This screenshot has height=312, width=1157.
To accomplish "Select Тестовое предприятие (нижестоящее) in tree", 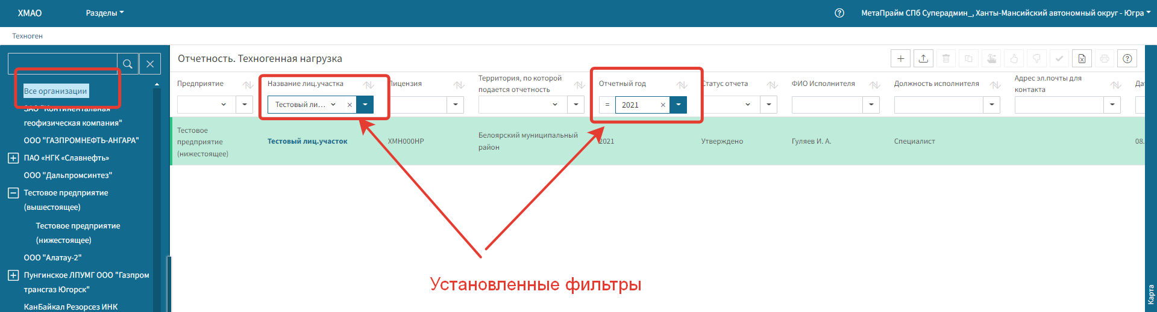I will tap(78, 233).
